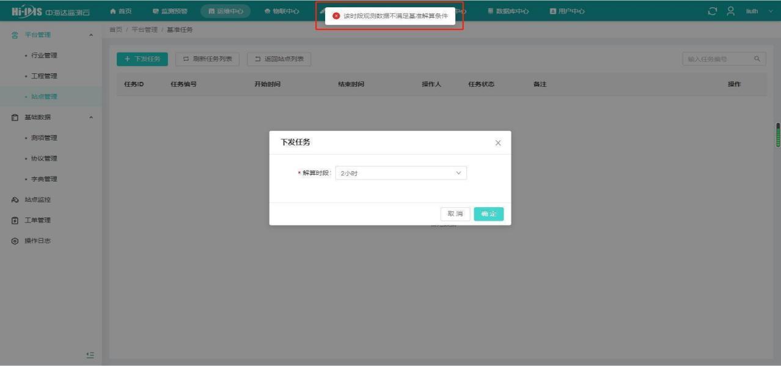Close the 下发任务 dialog with X

click(497, 143)
